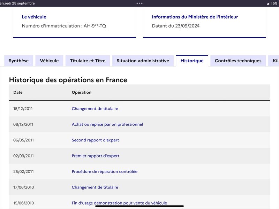Open the partially visible Kilométrage tab
279x209 pixels.
click(274, 61)
